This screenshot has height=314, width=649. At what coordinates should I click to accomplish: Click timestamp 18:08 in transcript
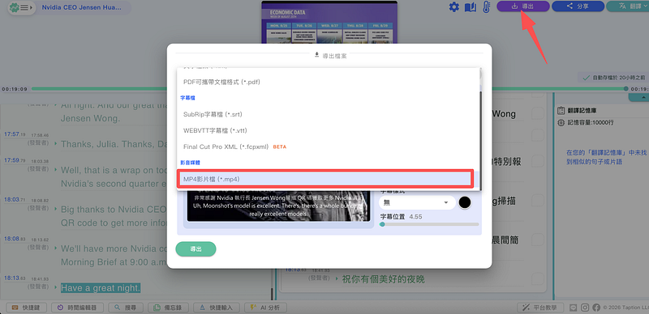coord(14,239)
